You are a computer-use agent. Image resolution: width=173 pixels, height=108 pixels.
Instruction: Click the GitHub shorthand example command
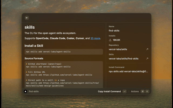(48, 66)
